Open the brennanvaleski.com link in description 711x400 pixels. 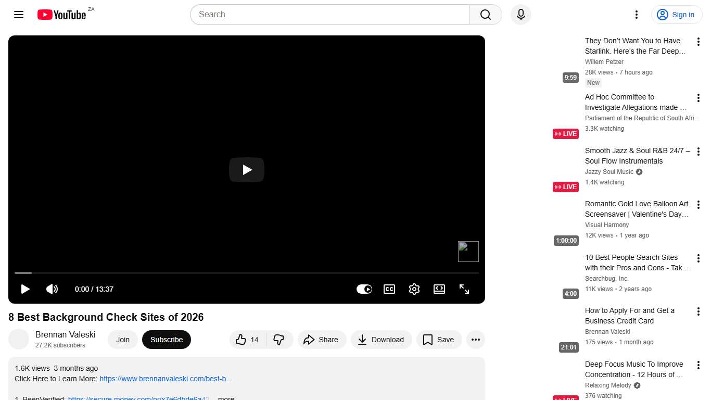click(166, 379)
